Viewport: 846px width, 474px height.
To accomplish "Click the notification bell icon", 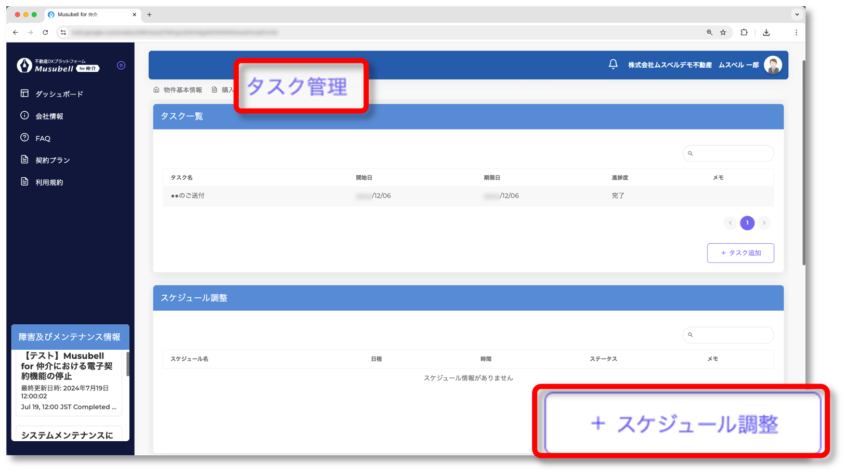I will pos(613,64).
